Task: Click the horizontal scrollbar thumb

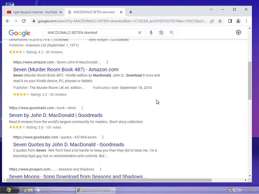Action: 109,180
